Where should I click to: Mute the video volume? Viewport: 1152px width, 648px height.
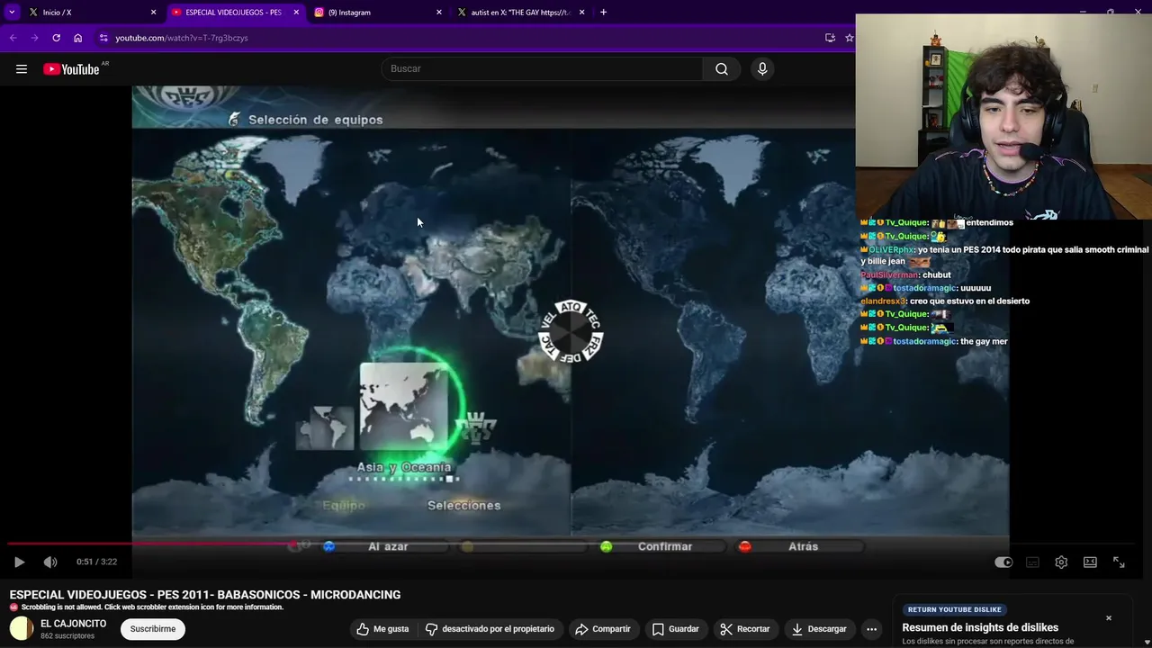50,562
